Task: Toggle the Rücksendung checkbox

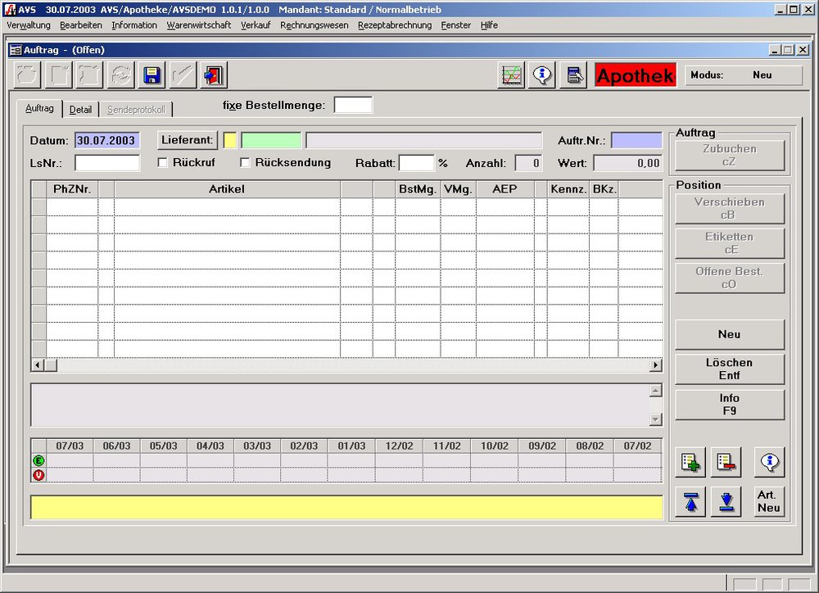Action: coord(245,163)
